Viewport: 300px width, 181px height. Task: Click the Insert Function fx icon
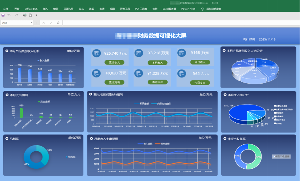[x=58, y=23]
